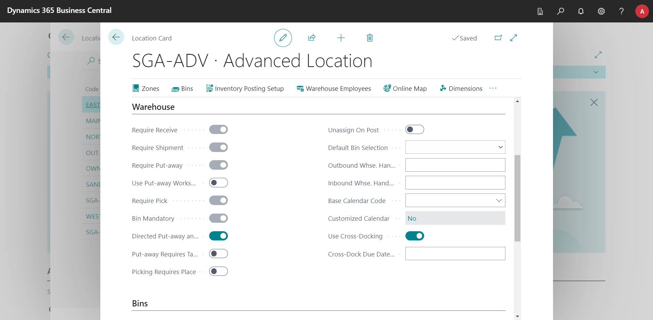Click the Code column header
The width and height of the screenshot is (653, 320).
92,89
